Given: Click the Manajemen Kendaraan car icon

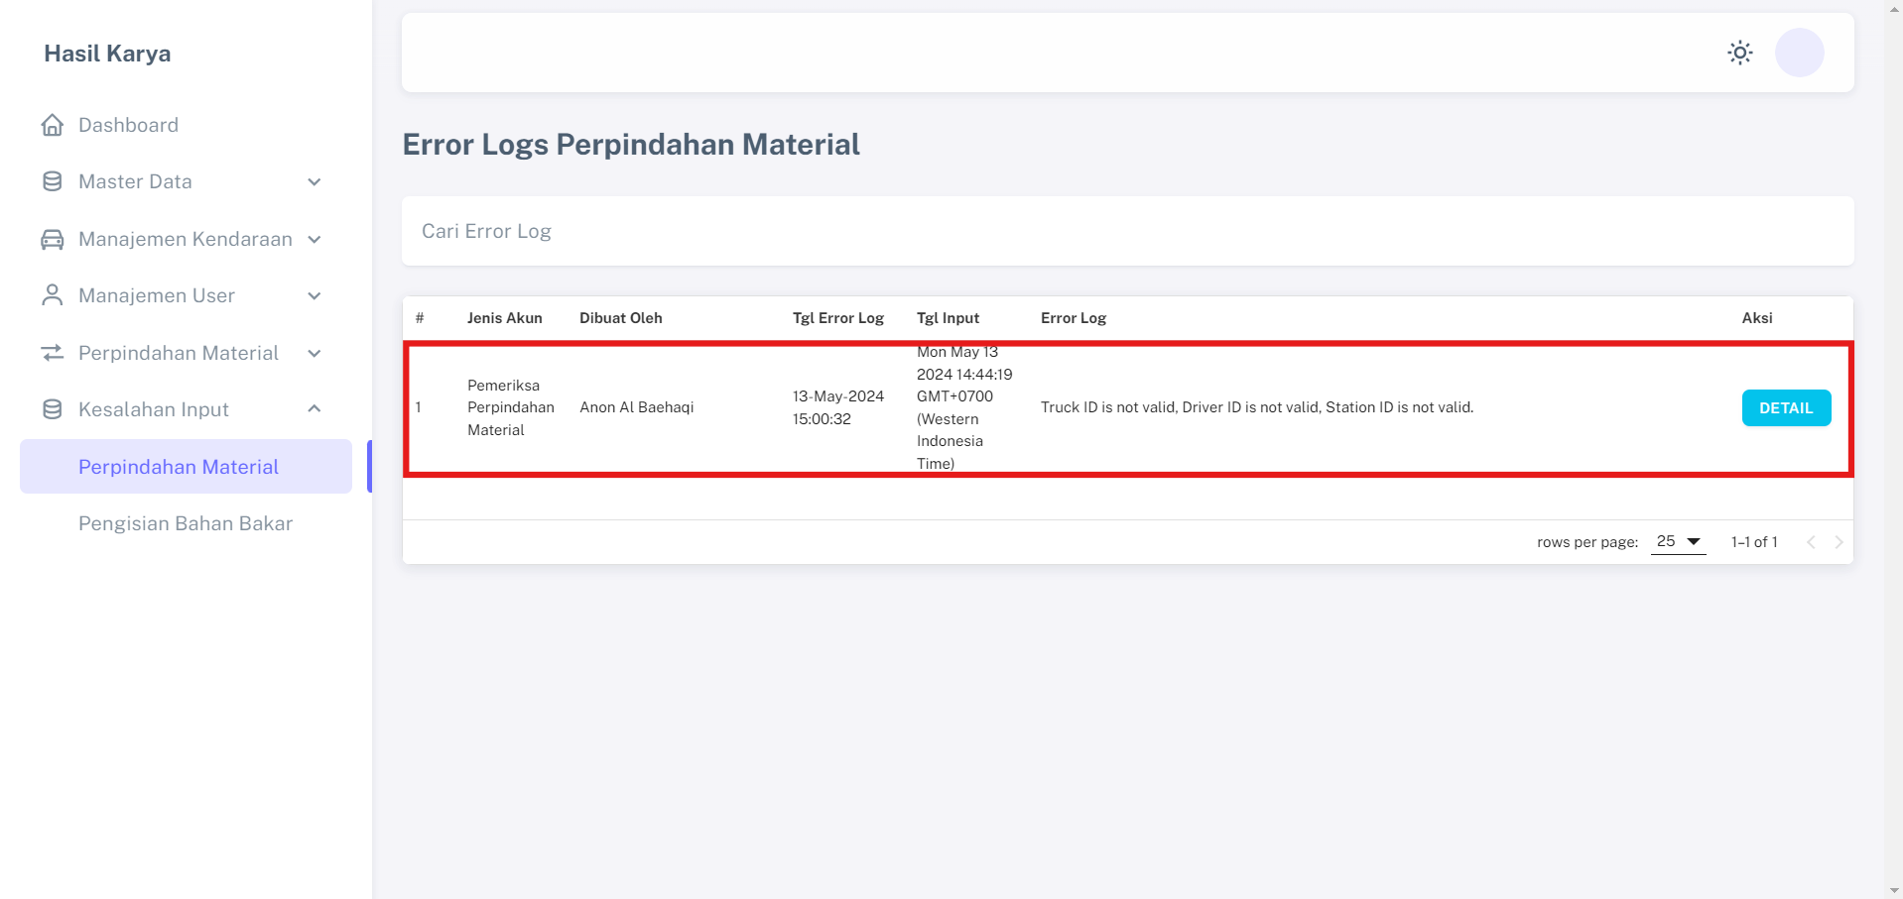Looking at the screenshot, I should (51, 239).
